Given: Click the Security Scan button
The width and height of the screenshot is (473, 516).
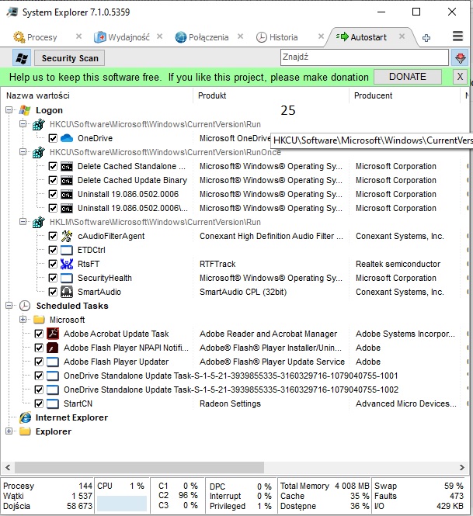Looking at the screenshot, I should tap(69, 58).
